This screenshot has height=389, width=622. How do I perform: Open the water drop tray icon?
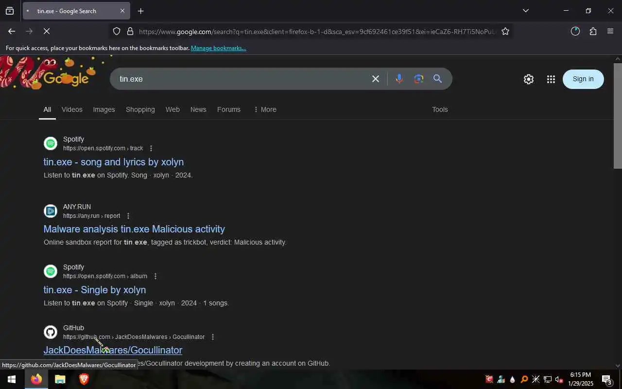coord(512,379)
